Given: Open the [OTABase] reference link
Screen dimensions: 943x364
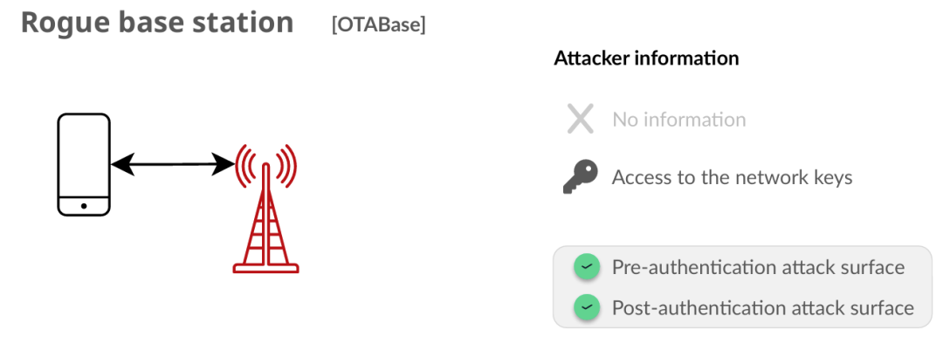Looking at the screenshot, I should point(378,25).
